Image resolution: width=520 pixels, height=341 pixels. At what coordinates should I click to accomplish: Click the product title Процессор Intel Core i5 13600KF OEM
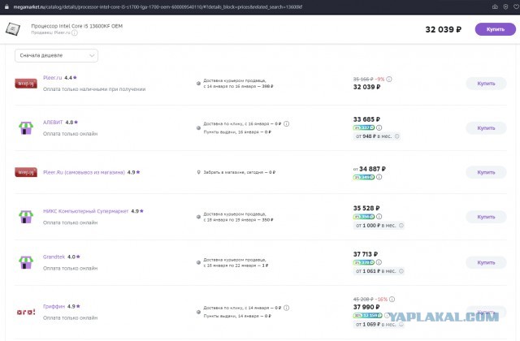77,26
